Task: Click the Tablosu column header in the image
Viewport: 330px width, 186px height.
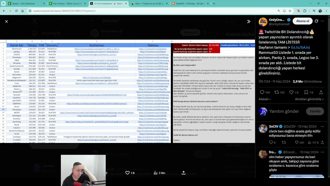Action: pos(153,45)
